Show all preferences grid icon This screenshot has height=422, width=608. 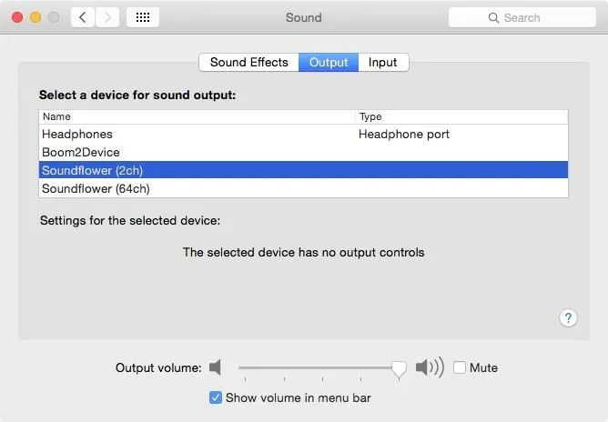[x=143, y=17]
